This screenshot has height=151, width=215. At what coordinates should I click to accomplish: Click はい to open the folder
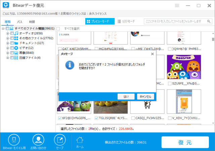coord(126,96)
